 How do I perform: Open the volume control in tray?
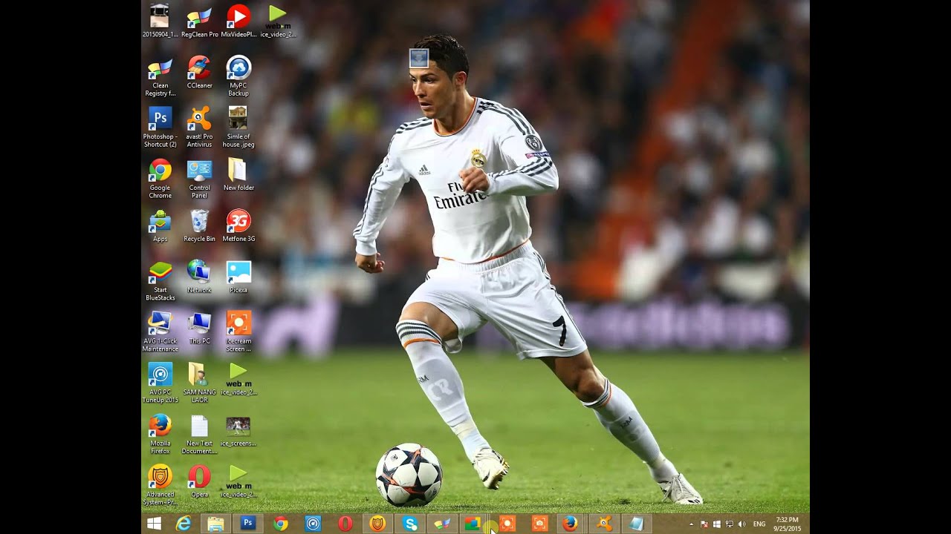(741, 524)
